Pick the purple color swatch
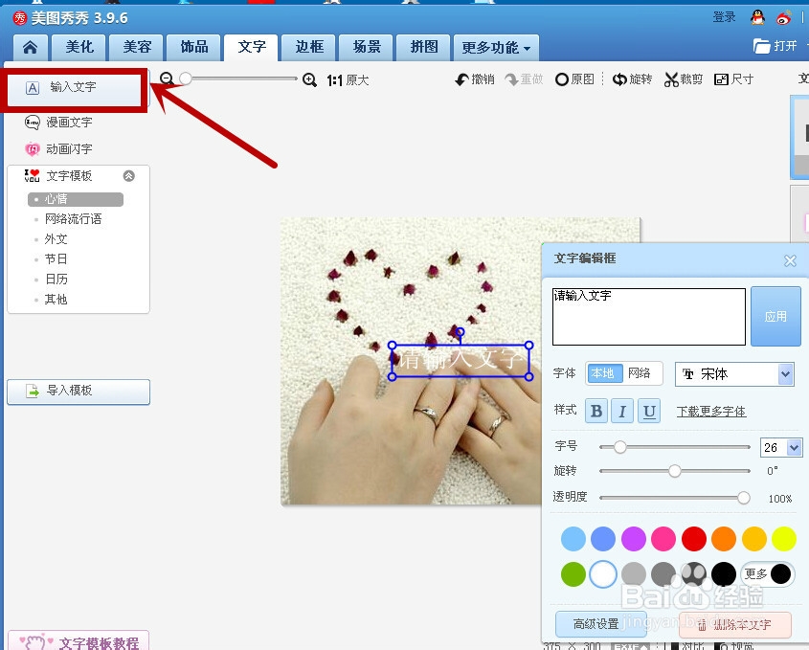 (x=633, y=539)
